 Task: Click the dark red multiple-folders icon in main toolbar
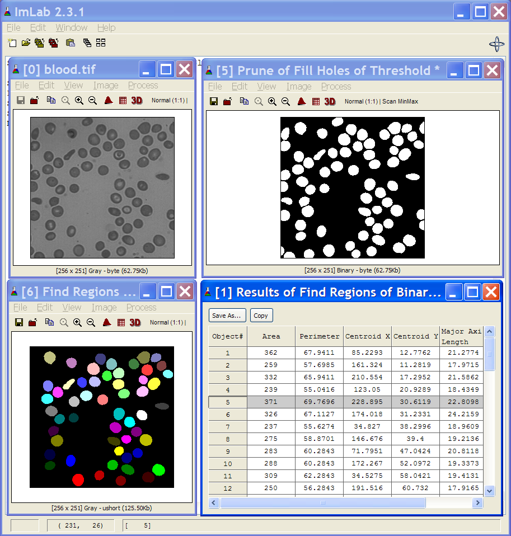click(x=53, y=43)
